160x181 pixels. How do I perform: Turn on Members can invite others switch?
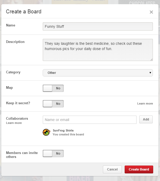(53, 153)
